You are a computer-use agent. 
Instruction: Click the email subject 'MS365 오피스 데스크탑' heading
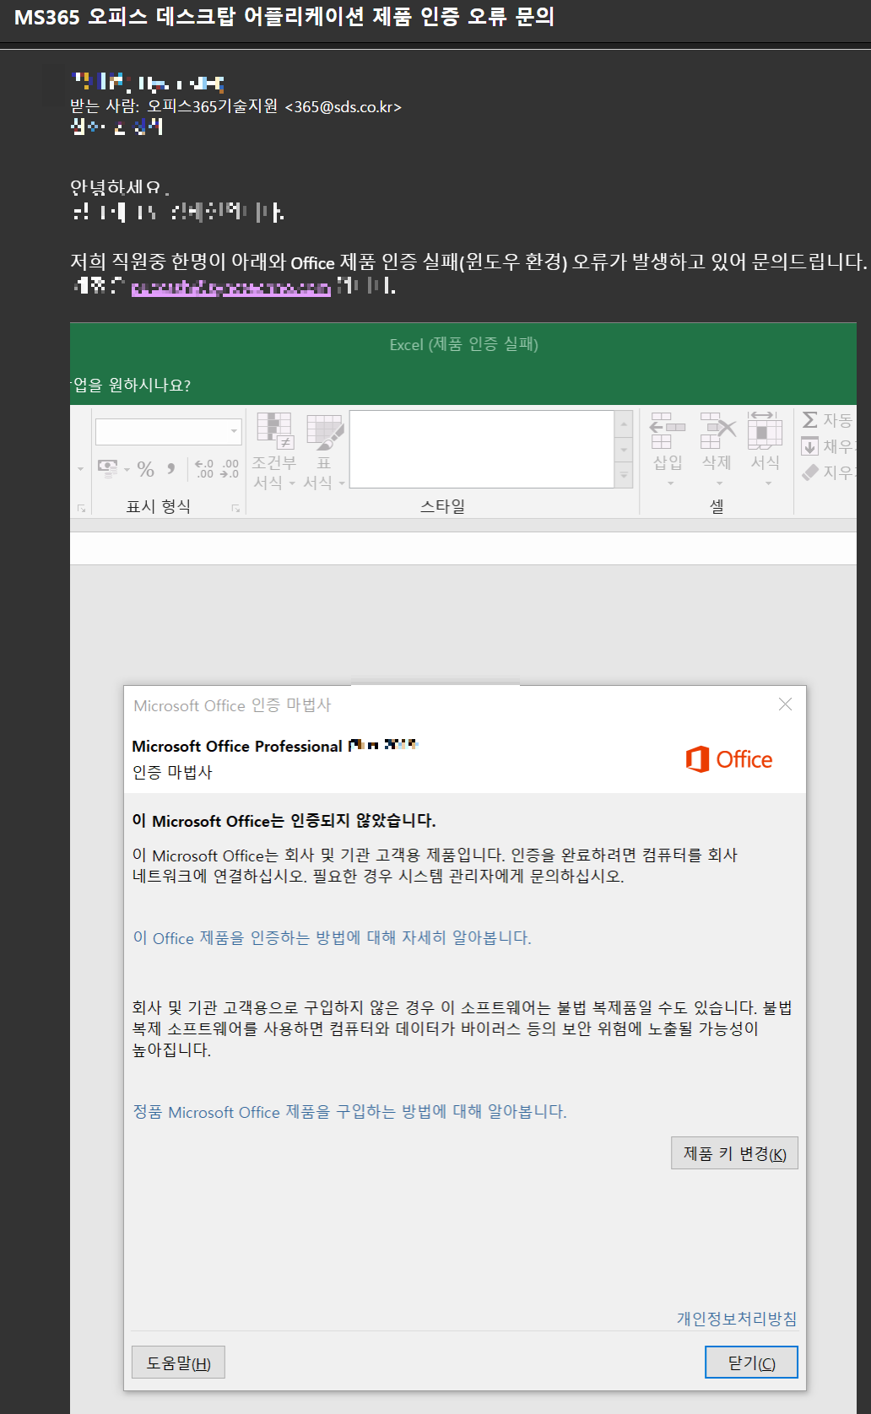(x=284, y=17)
